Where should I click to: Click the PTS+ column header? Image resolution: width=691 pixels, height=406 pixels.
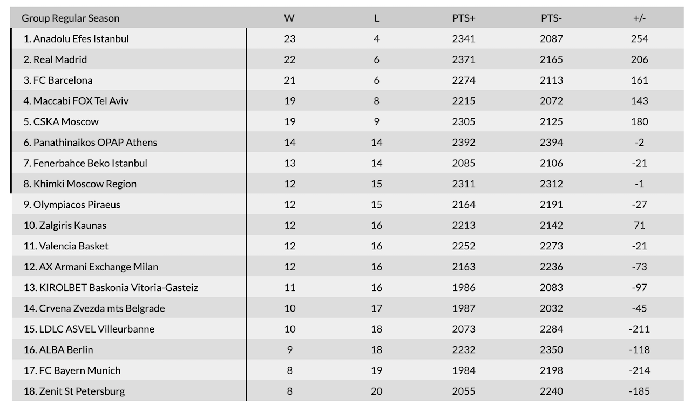coord(464,18)
